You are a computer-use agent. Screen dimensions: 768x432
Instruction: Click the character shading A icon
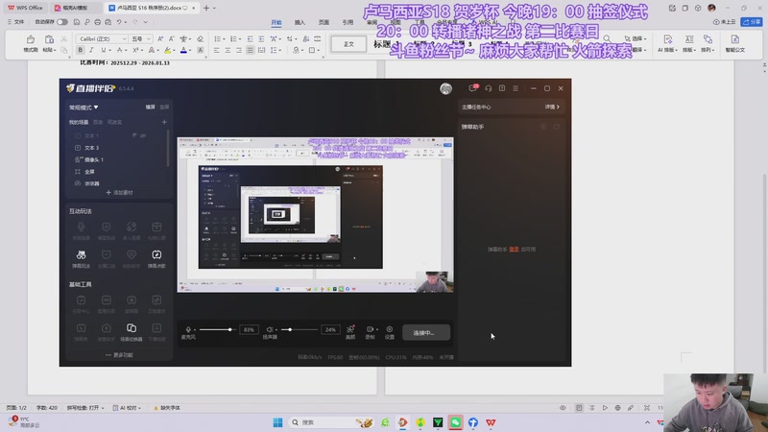point(201,50)
